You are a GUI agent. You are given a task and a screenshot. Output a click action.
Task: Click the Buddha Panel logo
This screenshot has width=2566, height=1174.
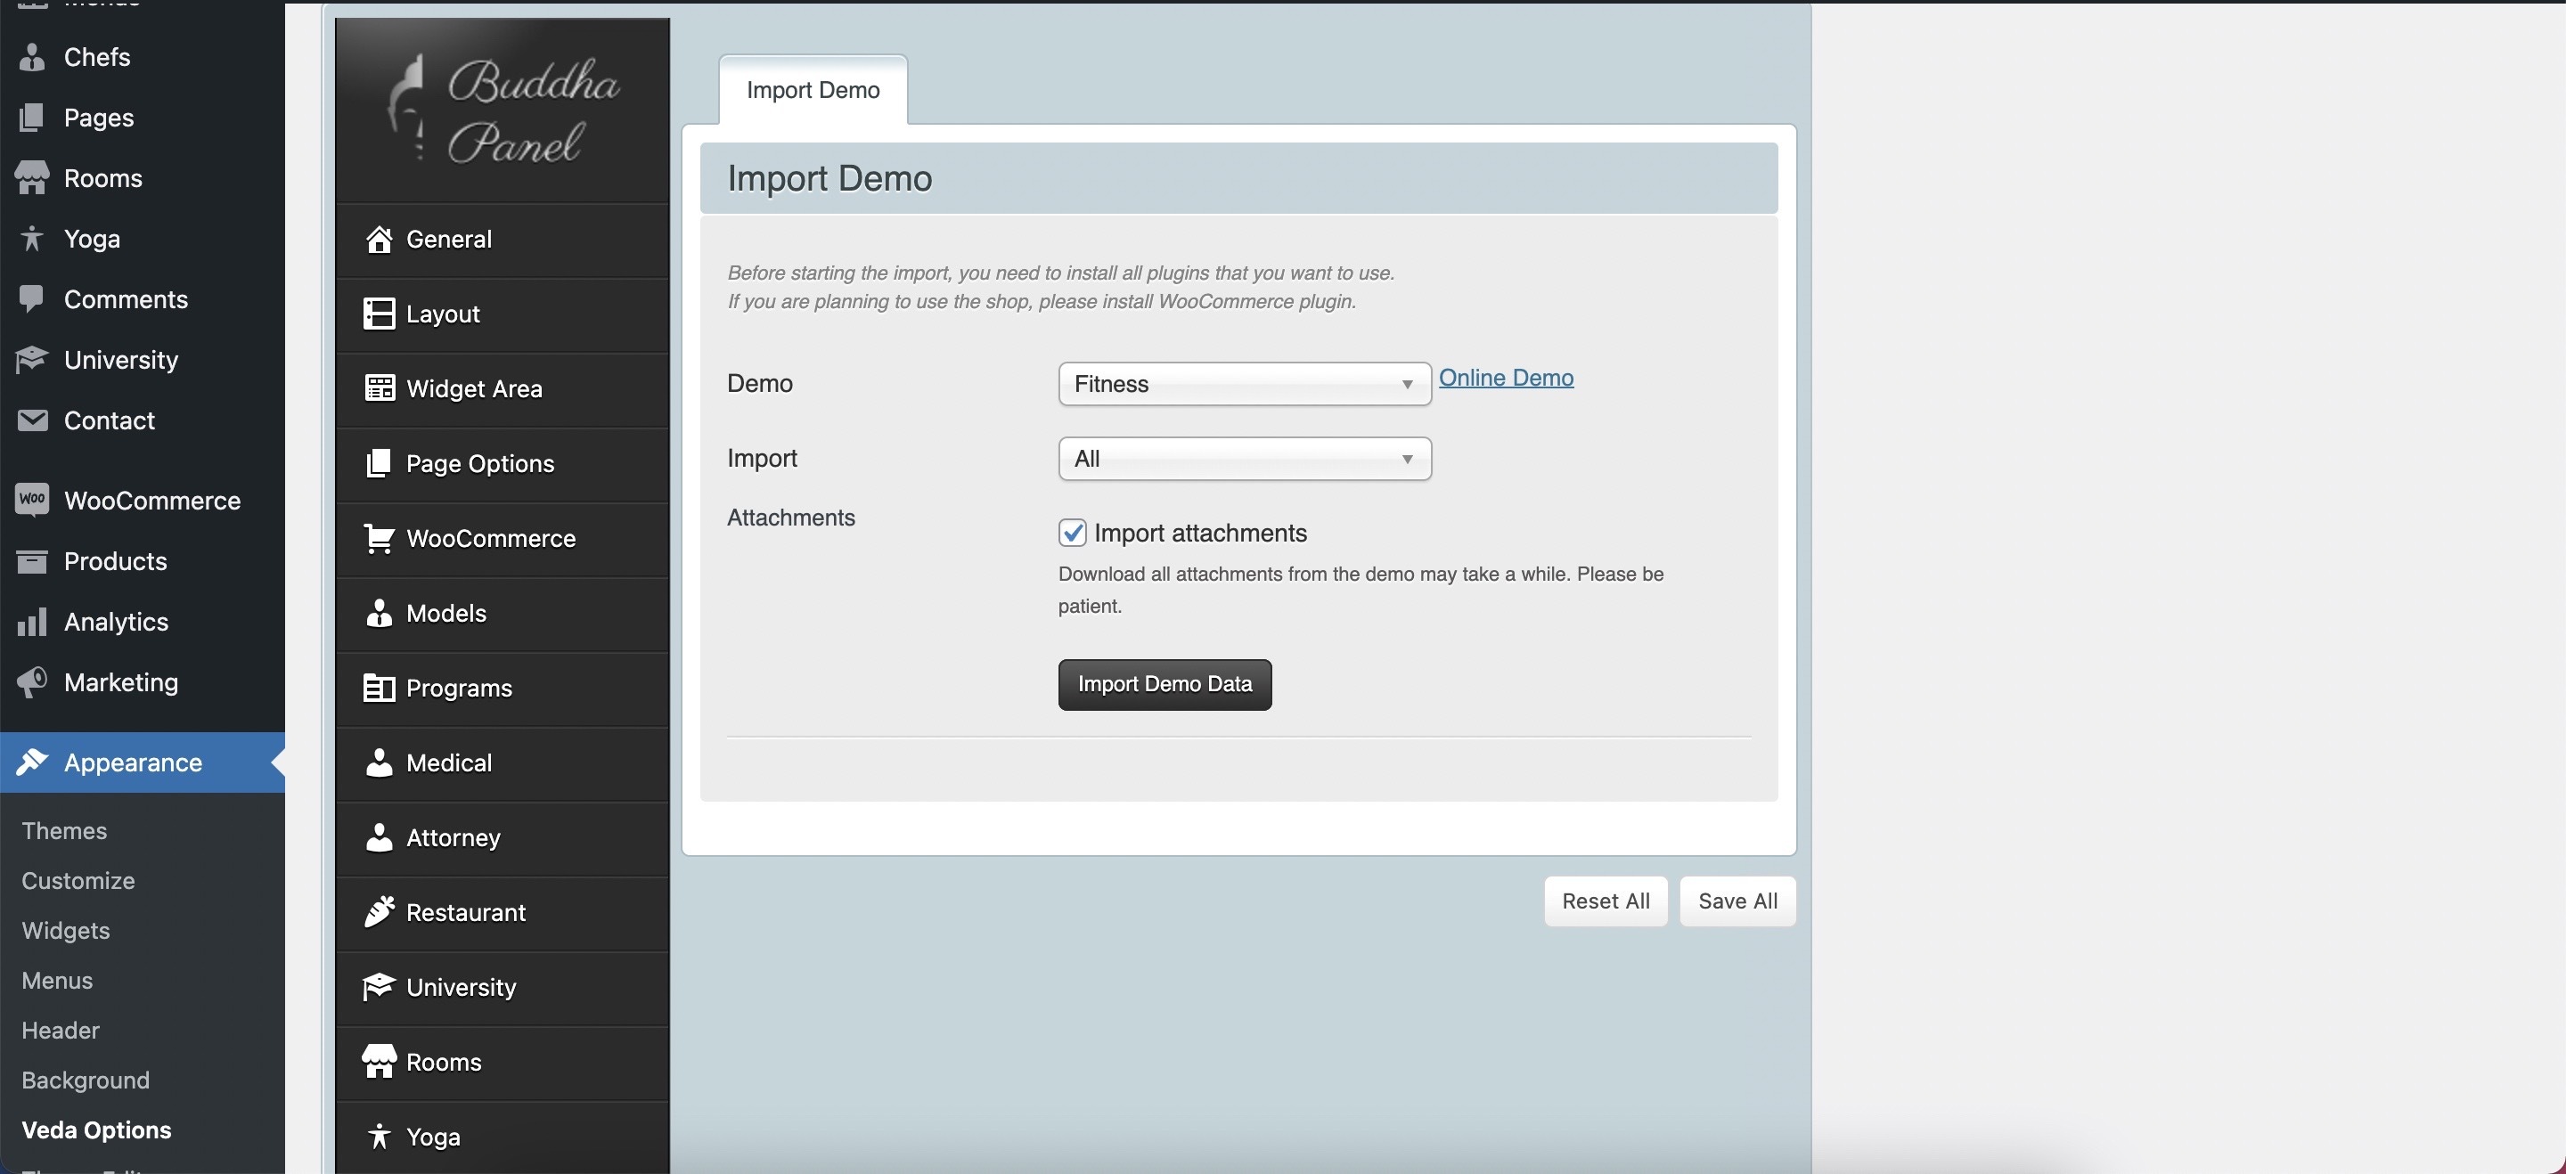503,110
